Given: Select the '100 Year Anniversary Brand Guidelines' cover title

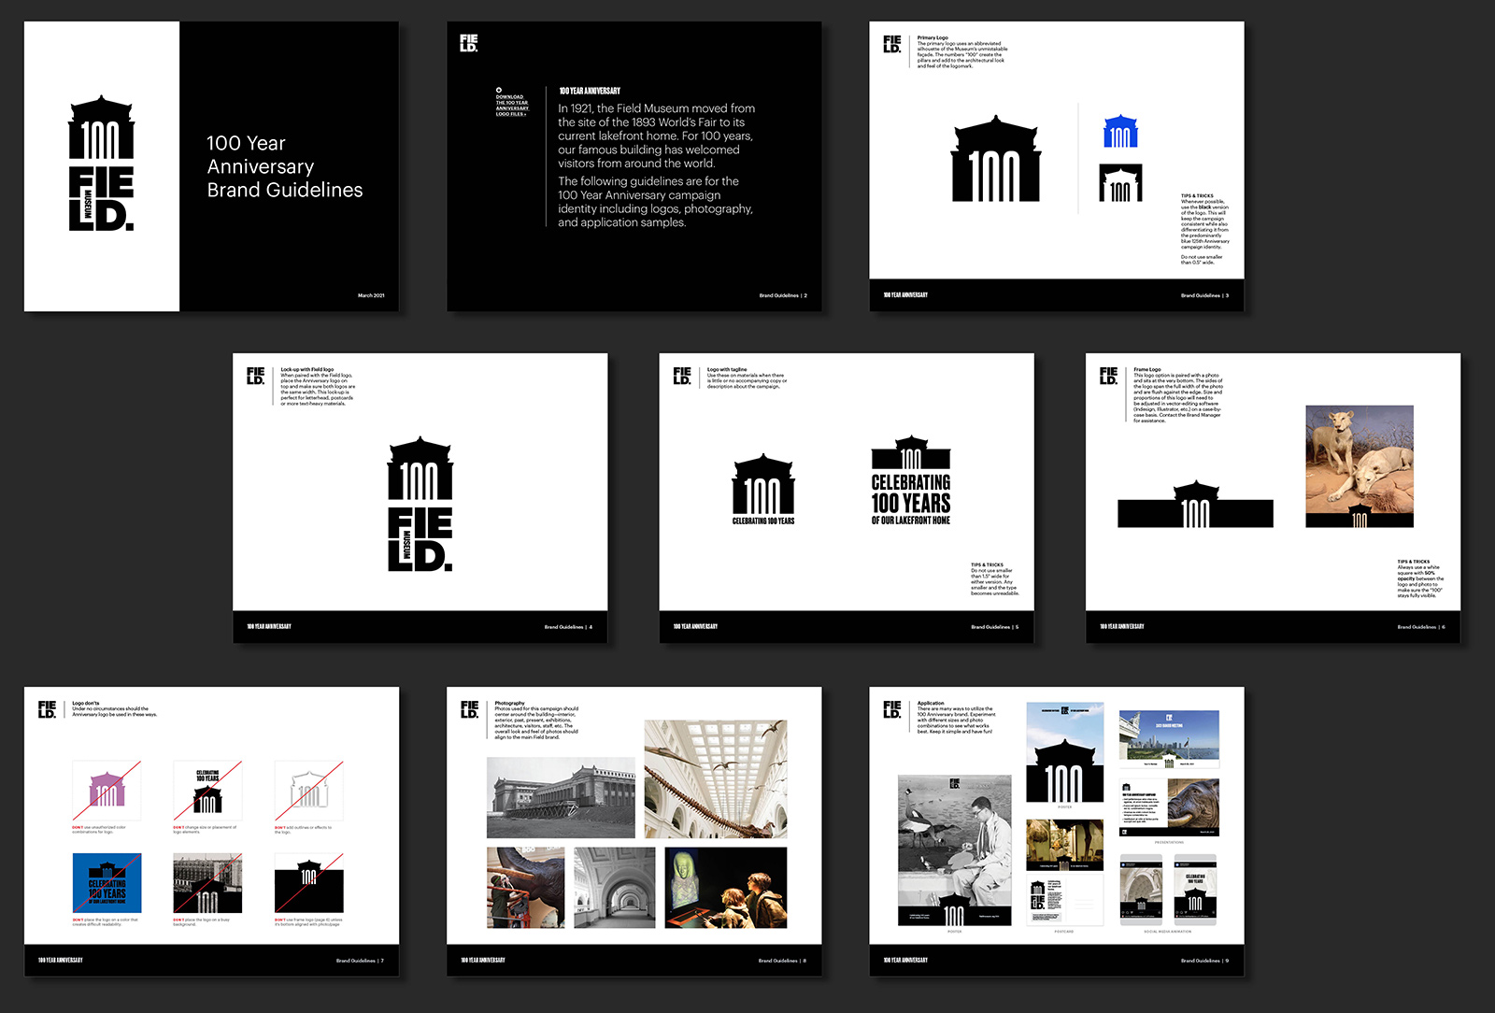Looking at the screenshot, I should pos(284,166).
